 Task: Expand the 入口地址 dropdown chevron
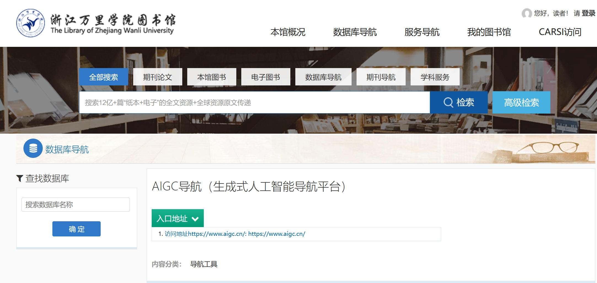point(195,219)
